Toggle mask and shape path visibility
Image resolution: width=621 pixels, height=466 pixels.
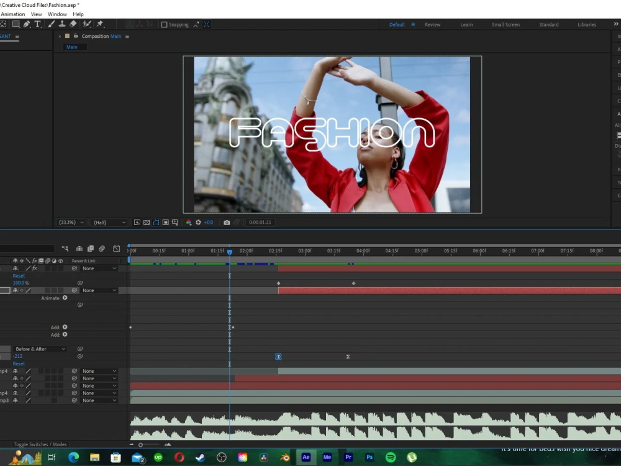click(x=156, y=222)
